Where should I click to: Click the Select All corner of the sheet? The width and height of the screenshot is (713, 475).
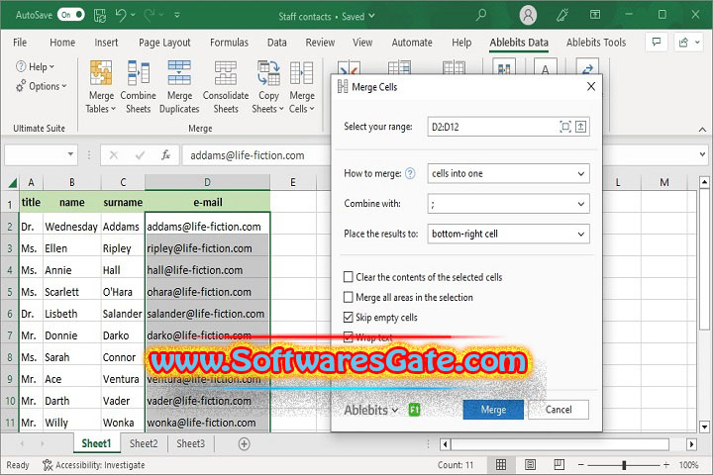click(12, 183)
